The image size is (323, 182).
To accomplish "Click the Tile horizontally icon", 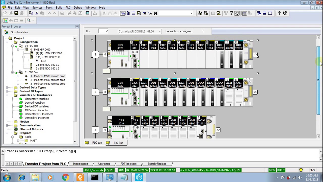I will coord(264,13).
